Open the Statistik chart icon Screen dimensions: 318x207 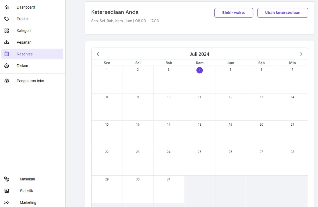(x=7, y=191)
